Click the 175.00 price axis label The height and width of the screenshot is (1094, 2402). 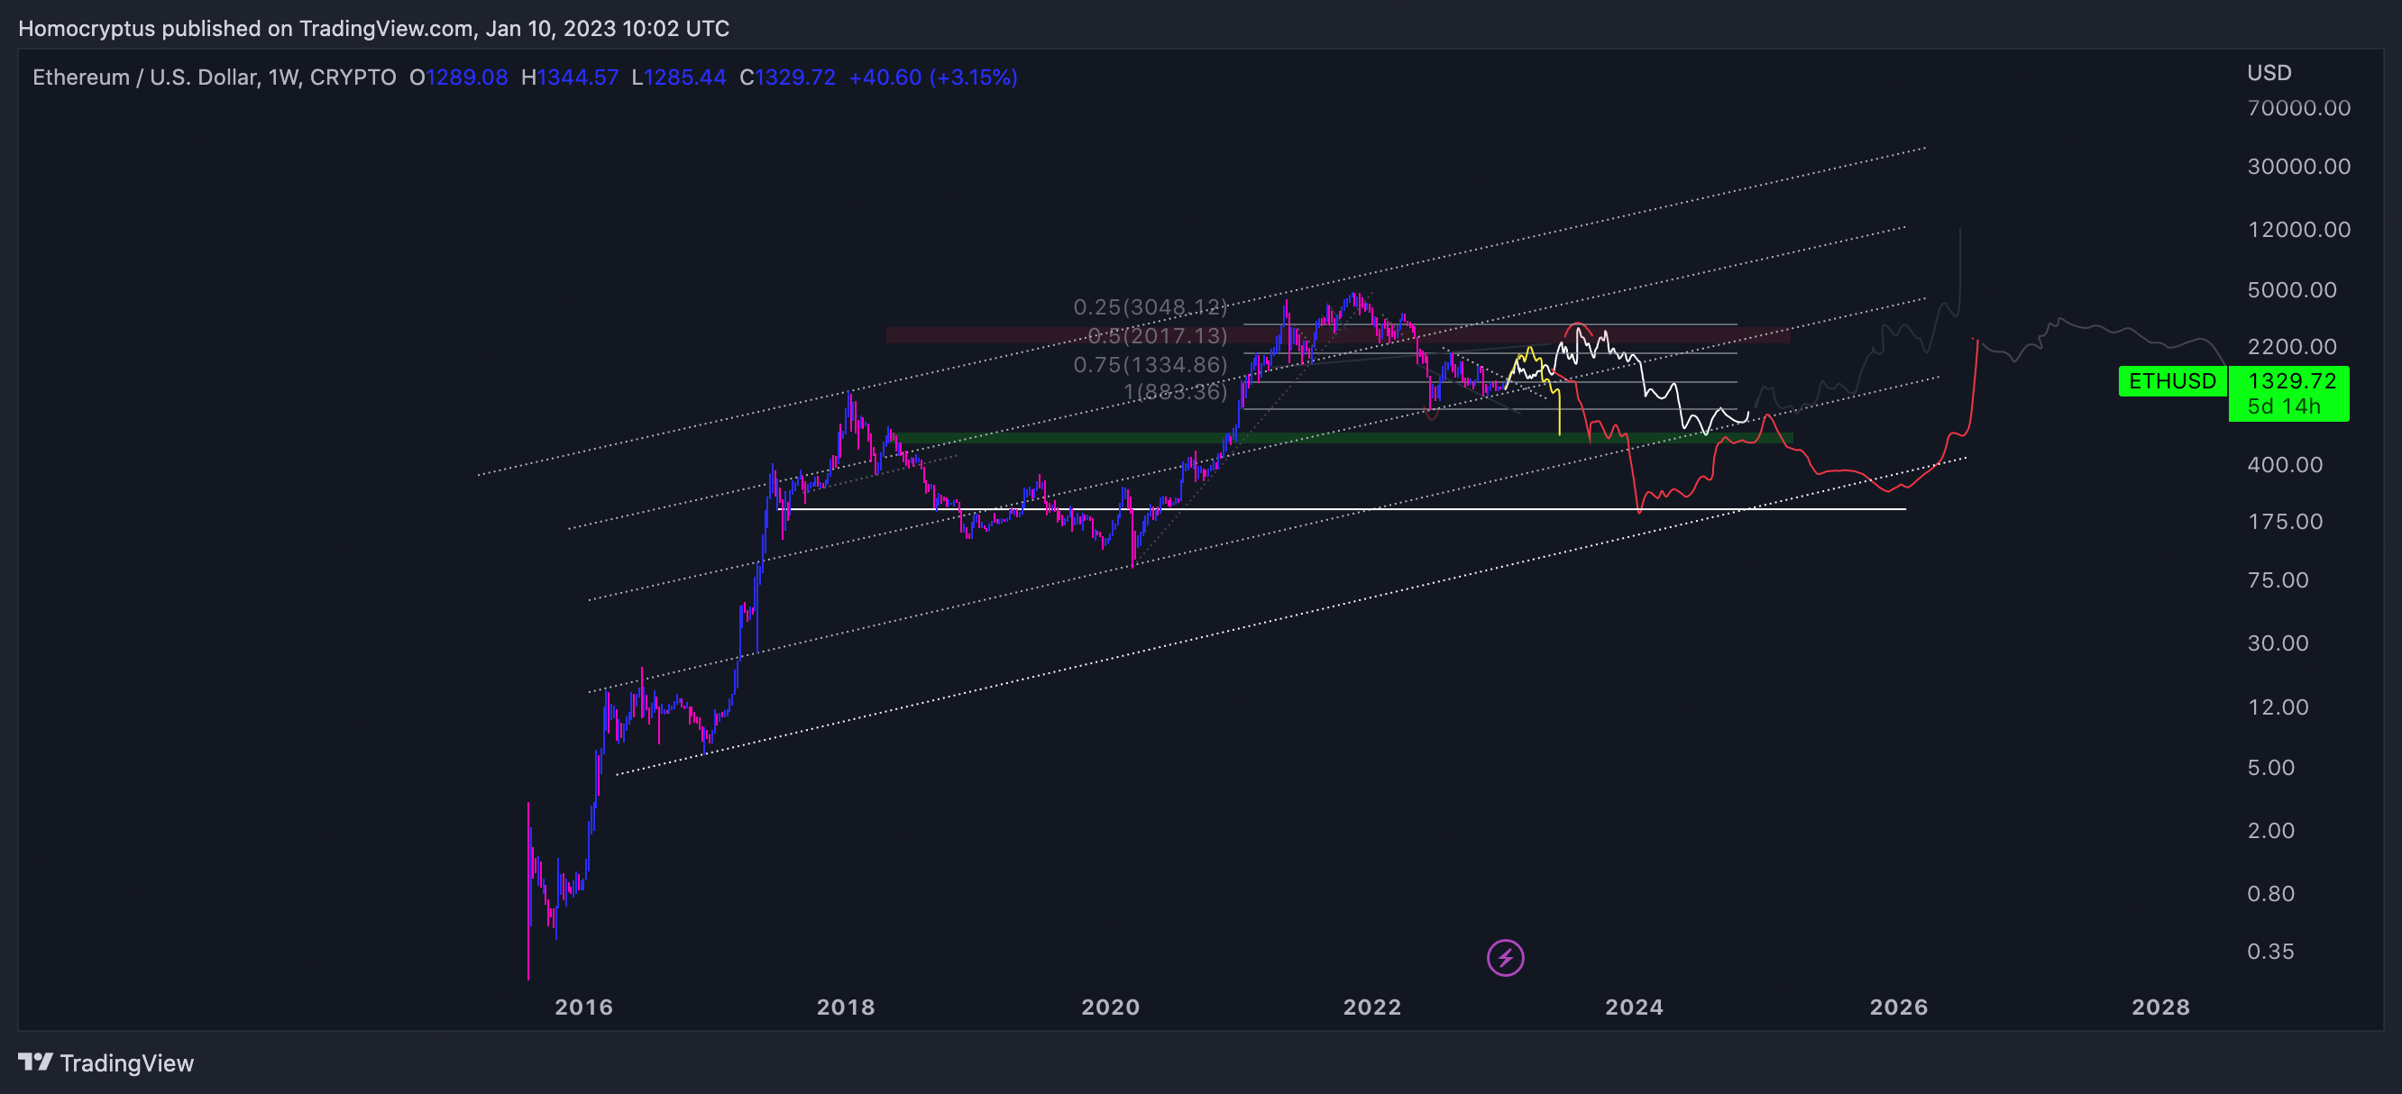click(x=2285, y=521)
